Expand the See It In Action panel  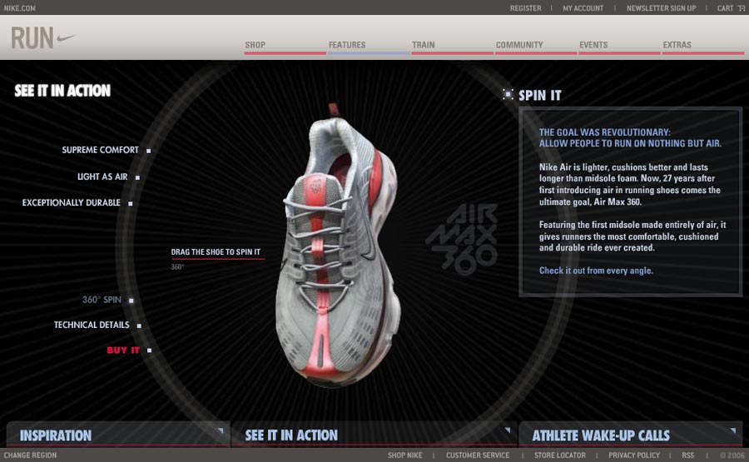pos(507,431)
